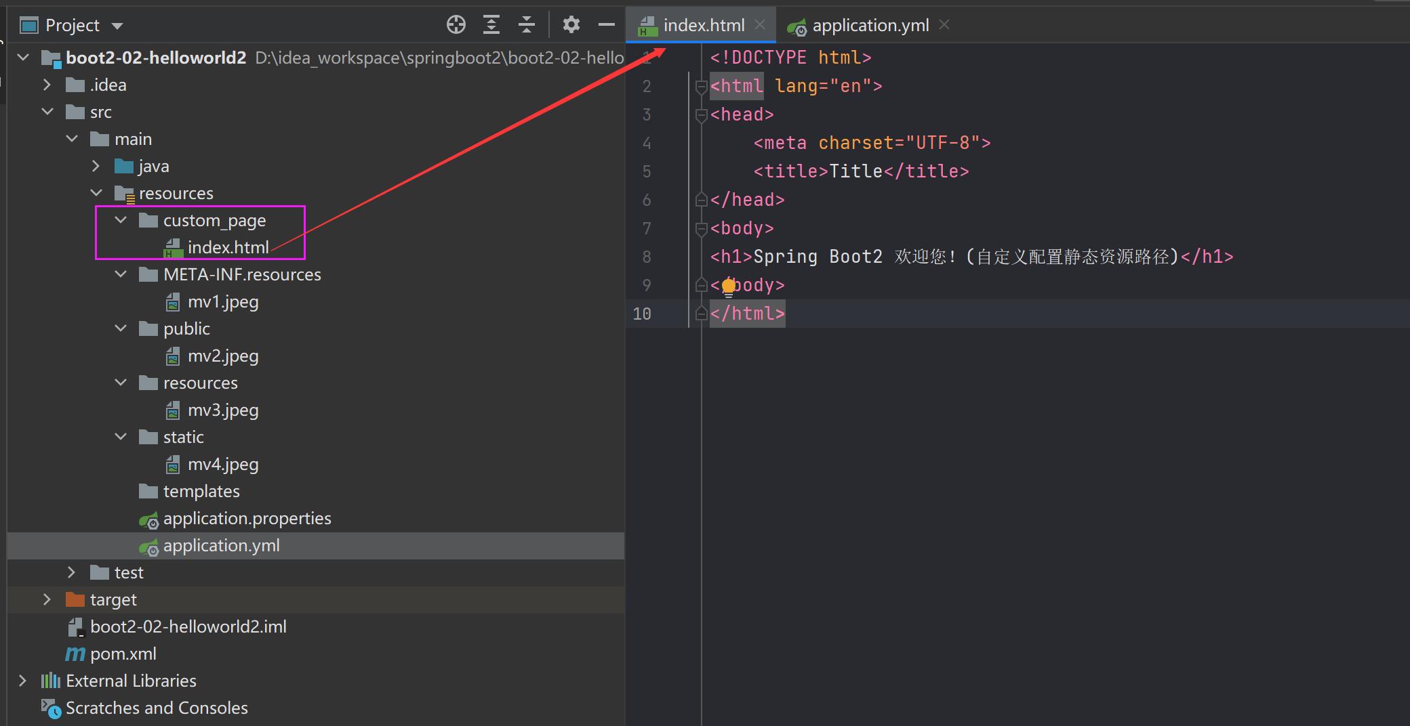Select the templates folder
This screenshot has height=726, width=1410.
[201, 492]
